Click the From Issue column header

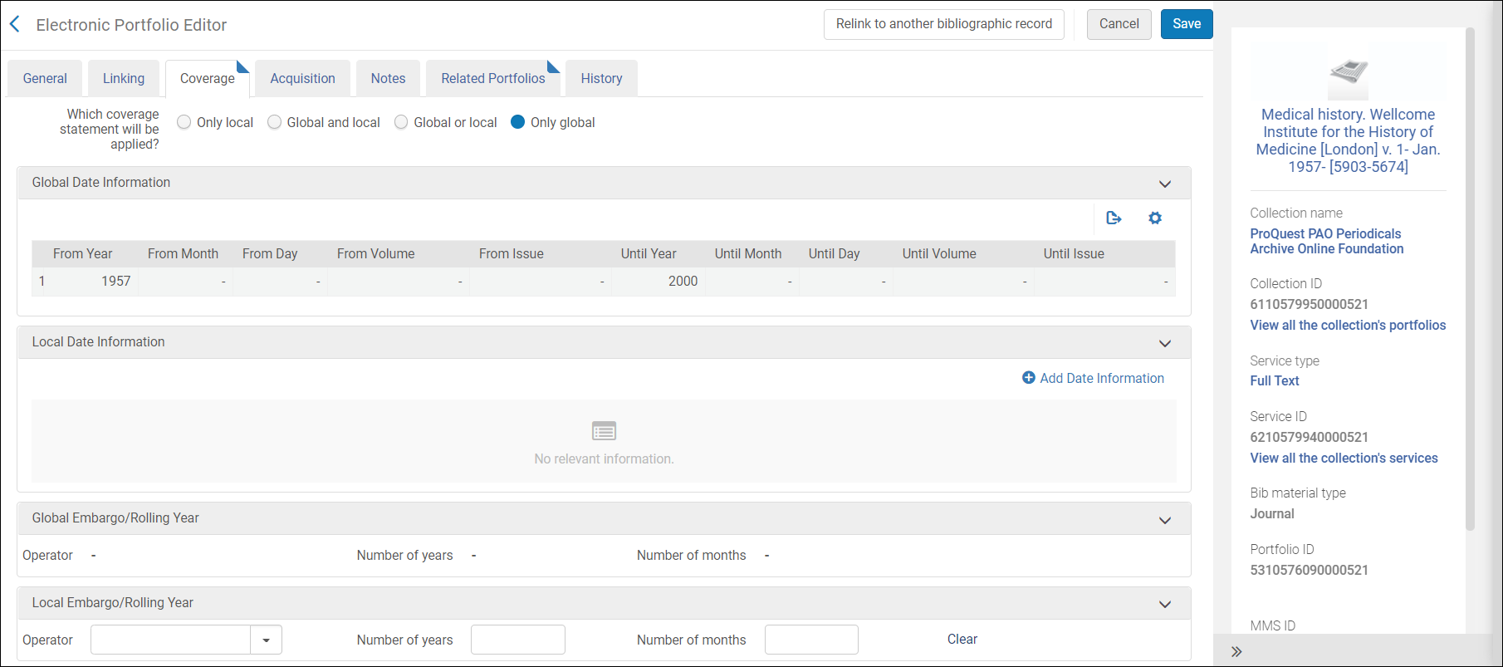511,253
